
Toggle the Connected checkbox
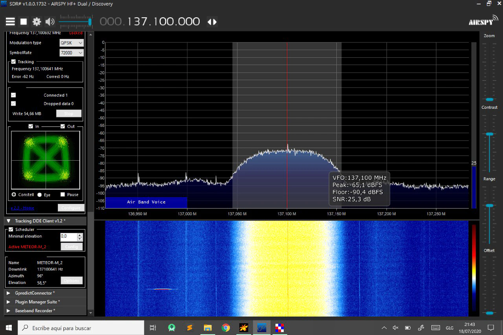coord(13,95)
